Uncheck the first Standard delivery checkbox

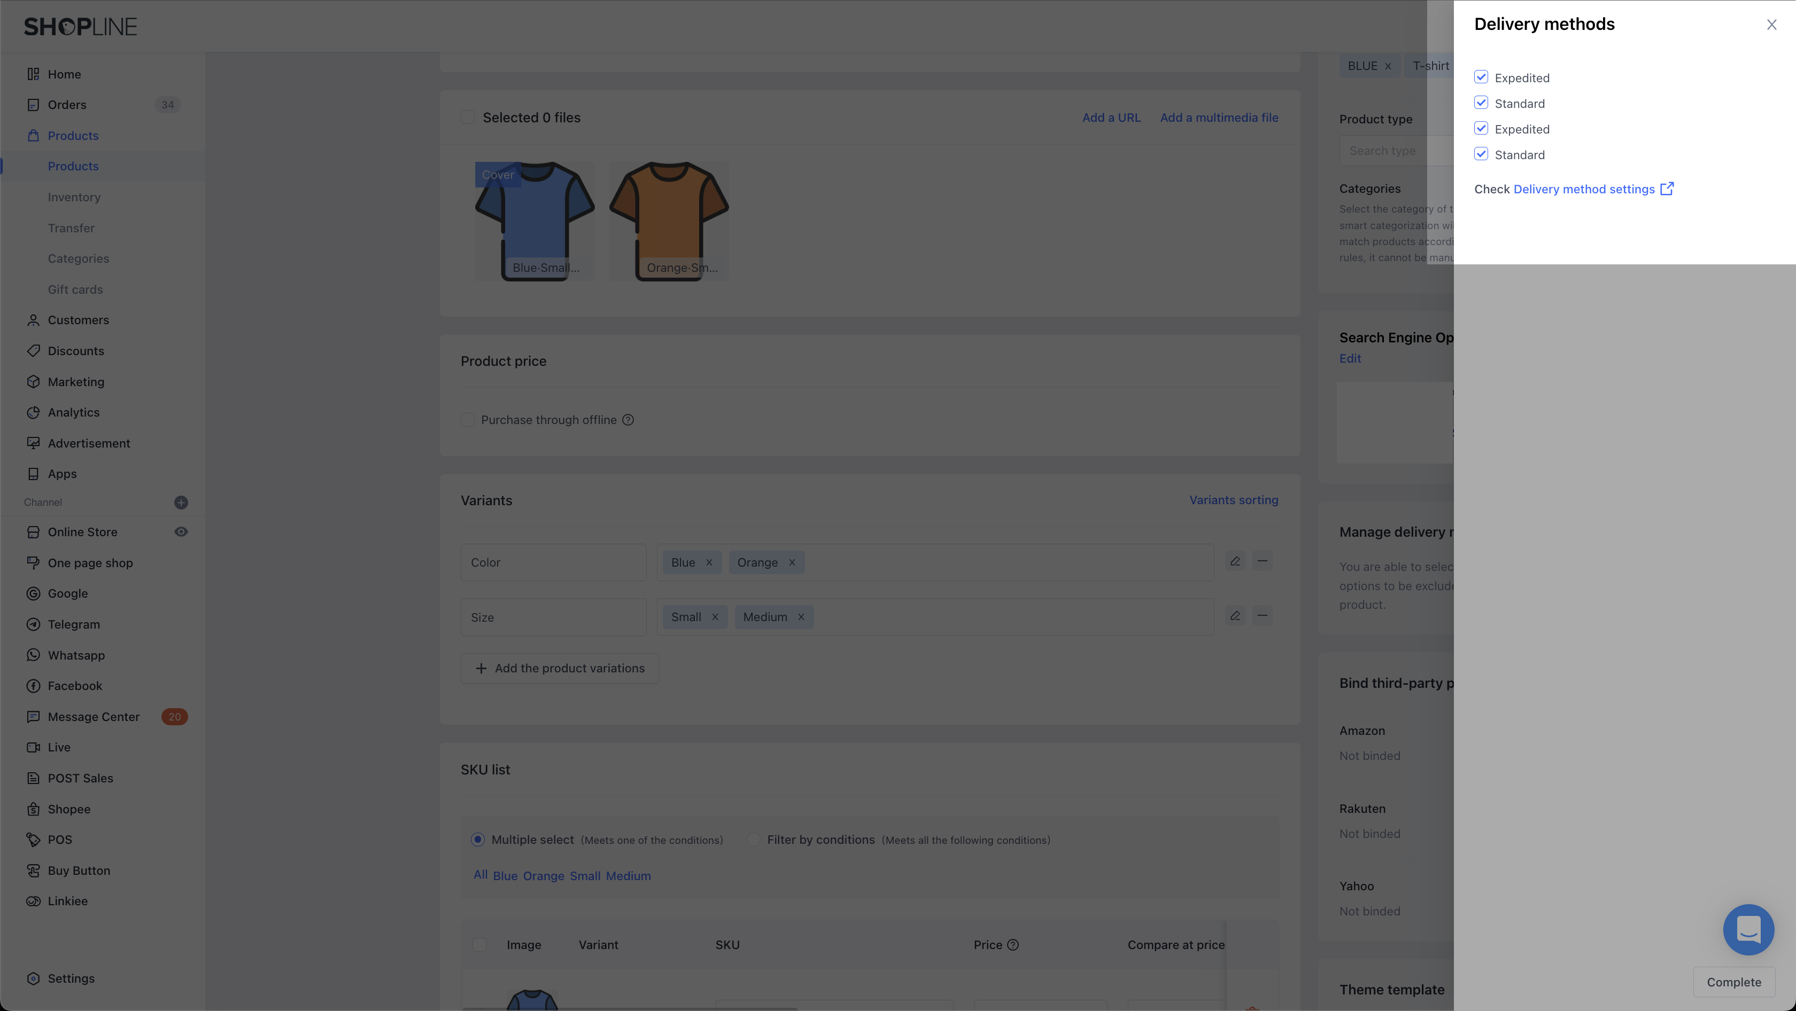(1481, 103)
